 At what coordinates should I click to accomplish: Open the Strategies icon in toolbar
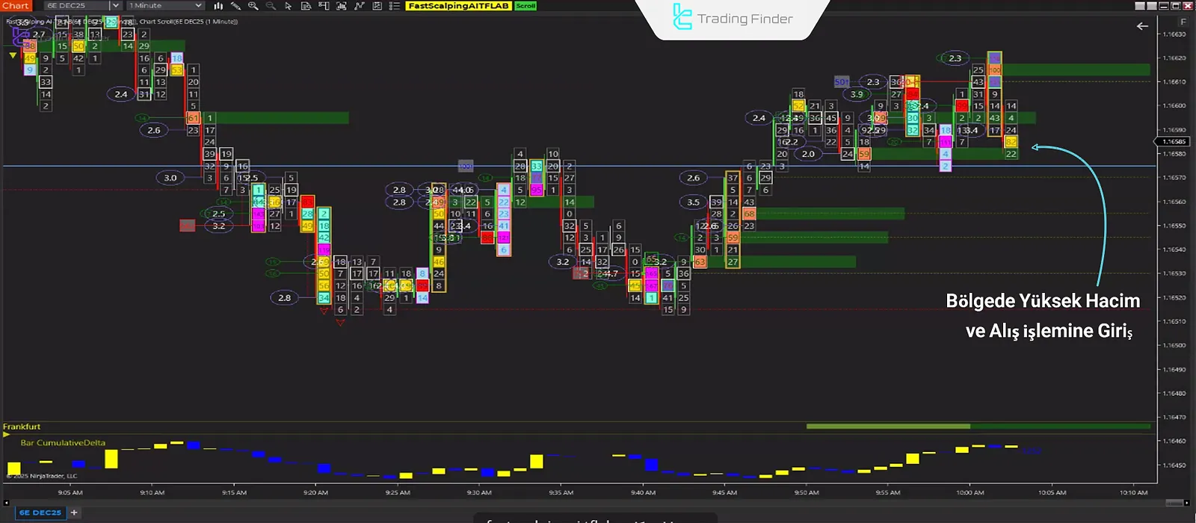pyautogui.click(x=360, y=6)
